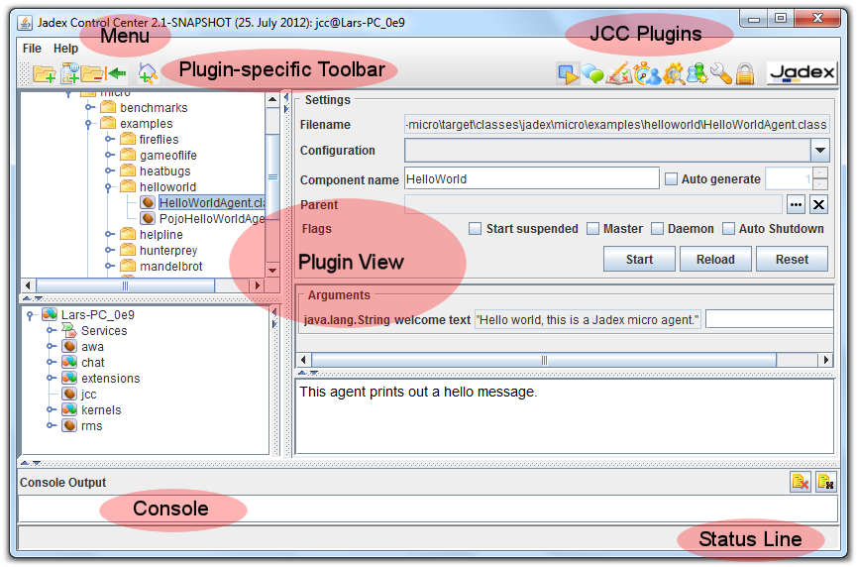Open the Starter plugin with the play icon
The width and height of the screenshot is (857, 567).
(x=568, y=73)
